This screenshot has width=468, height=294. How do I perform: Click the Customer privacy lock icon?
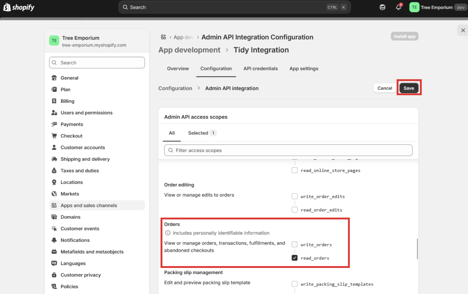click(54, 275)
